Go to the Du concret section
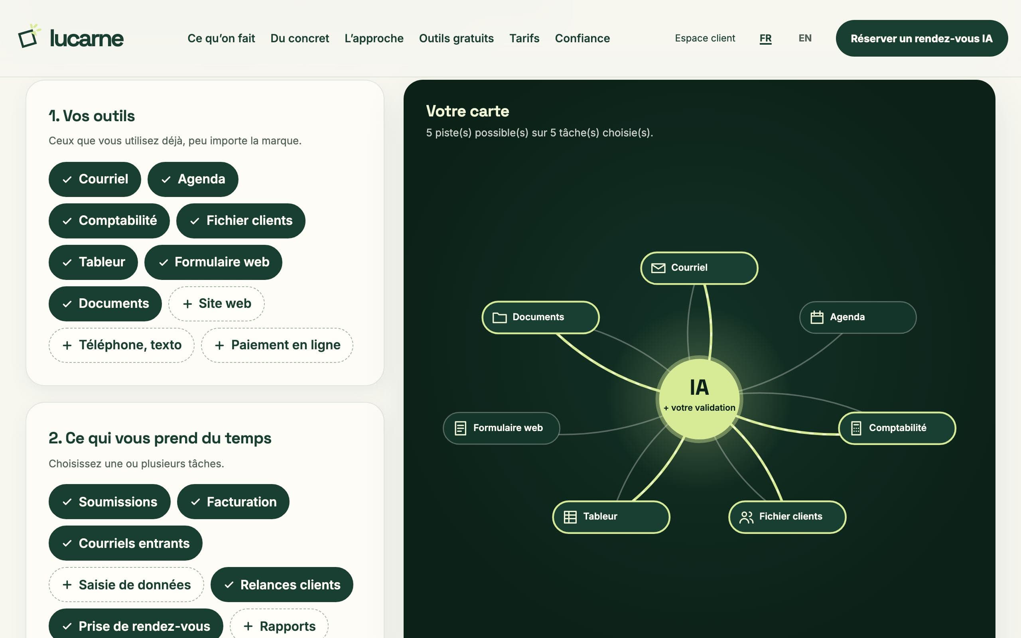This screenshot has width=1021, height=638. click(x=300, y=38)
